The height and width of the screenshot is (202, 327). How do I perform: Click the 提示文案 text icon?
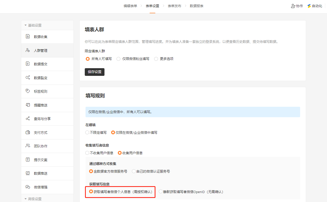point(28,160)
